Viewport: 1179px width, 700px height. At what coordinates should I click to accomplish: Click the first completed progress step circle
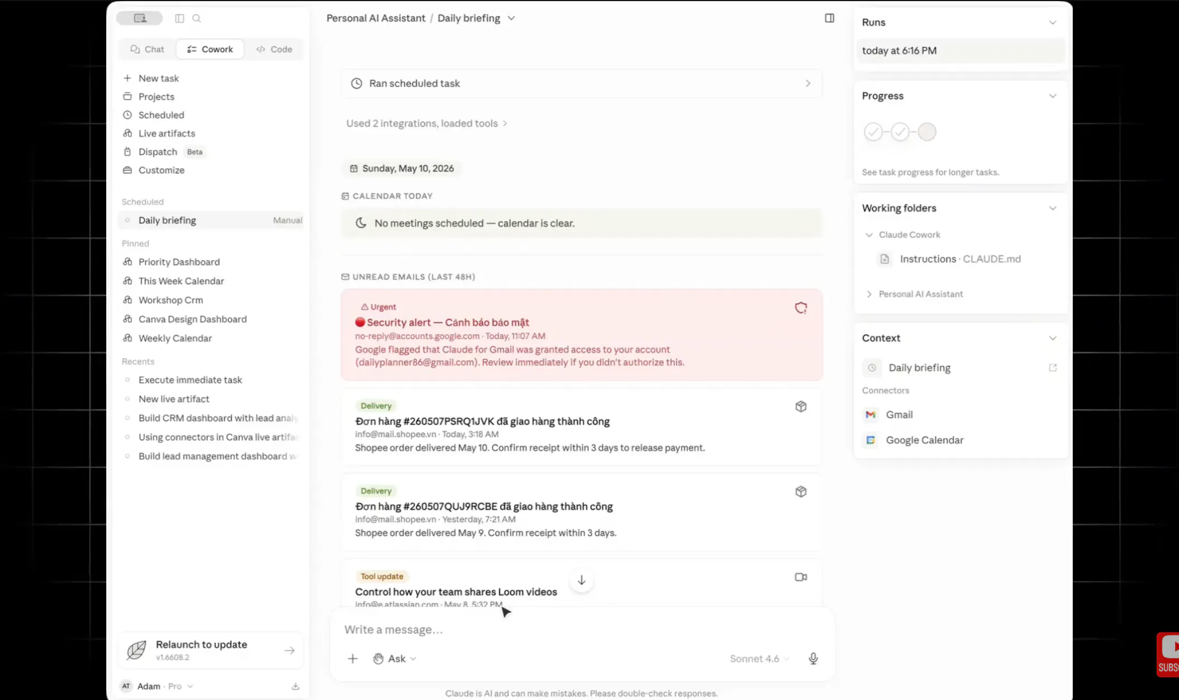tap(873, 132)
